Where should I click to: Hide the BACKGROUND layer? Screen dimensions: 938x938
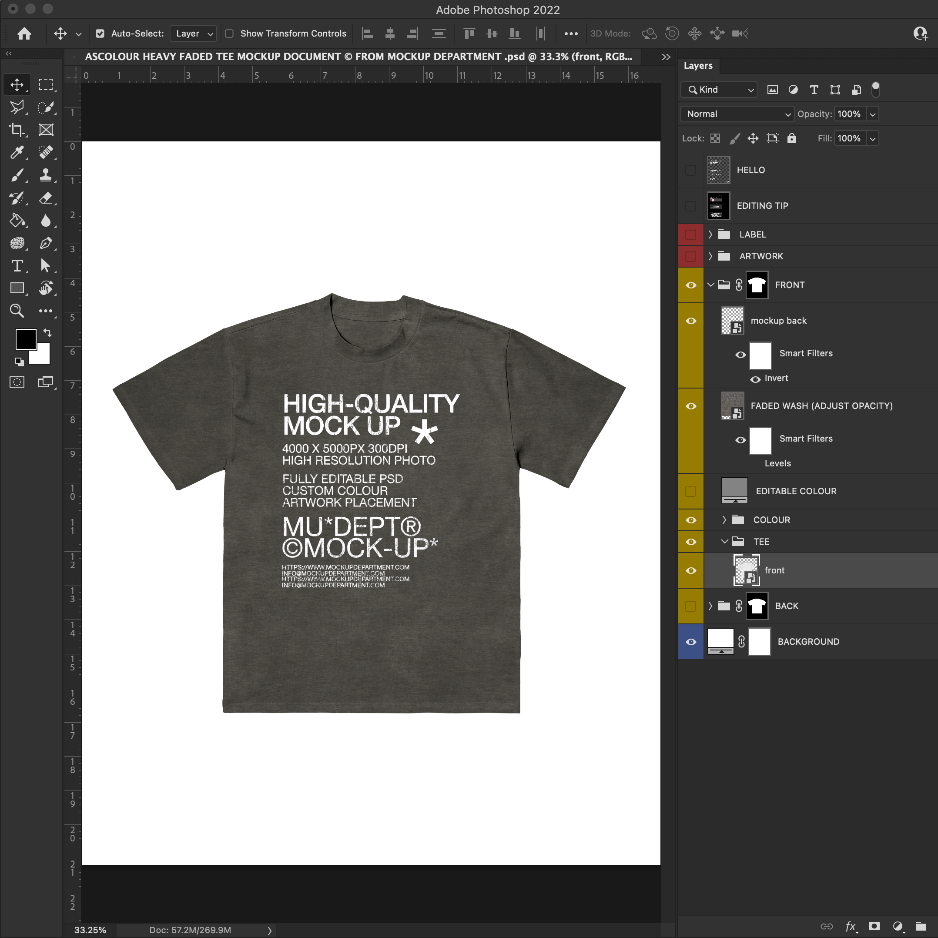tap(690, 642)
